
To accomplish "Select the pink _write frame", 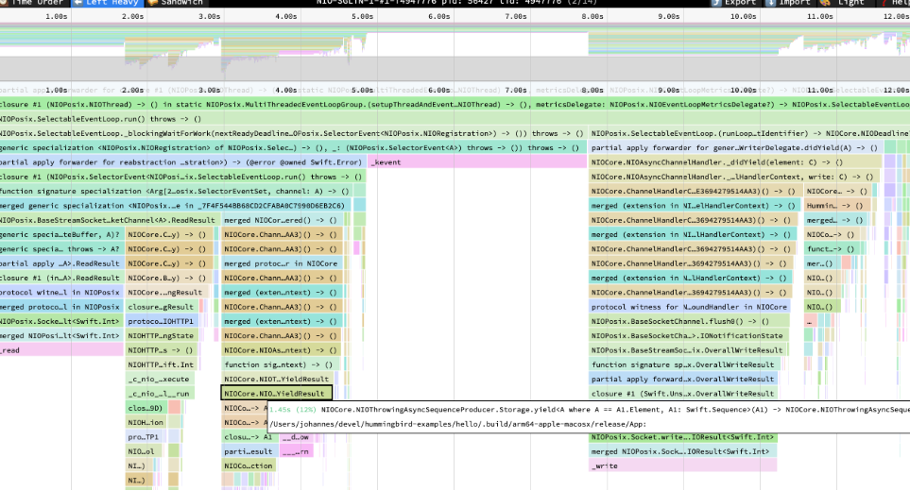I will (682, 466).
